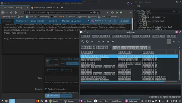Image resolution: width=182 pixels, height=103 pixels.
Task: Start playback in Audacious
Action: pos(103,41)
